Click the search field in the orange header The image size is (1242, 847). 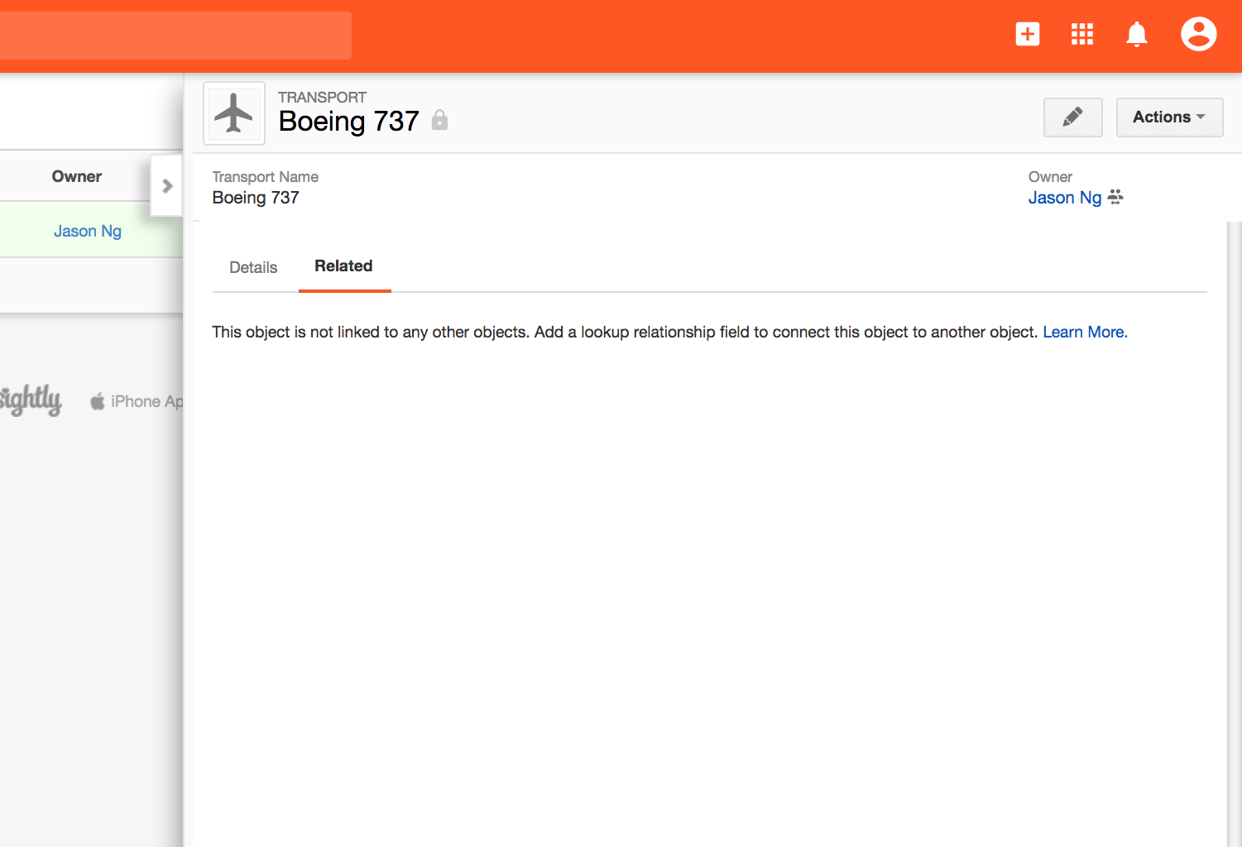coord(175,36)
